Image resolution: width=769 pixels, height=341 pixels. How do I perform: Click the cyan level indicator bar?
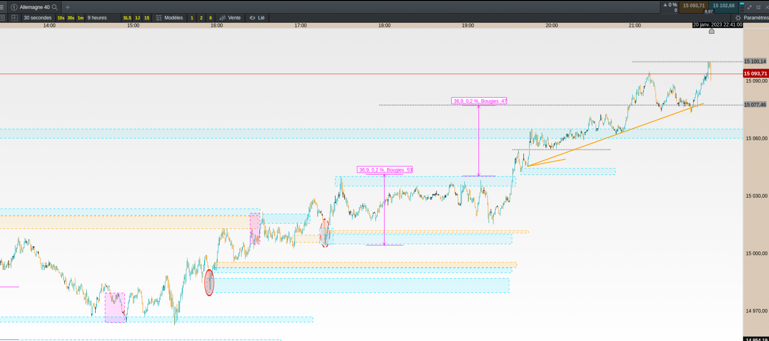coord(742,4)
